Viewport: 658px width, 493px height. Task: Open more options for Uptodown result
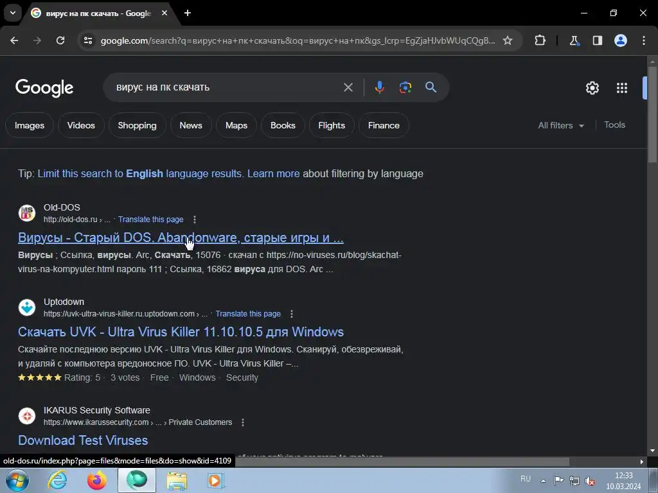292,313
